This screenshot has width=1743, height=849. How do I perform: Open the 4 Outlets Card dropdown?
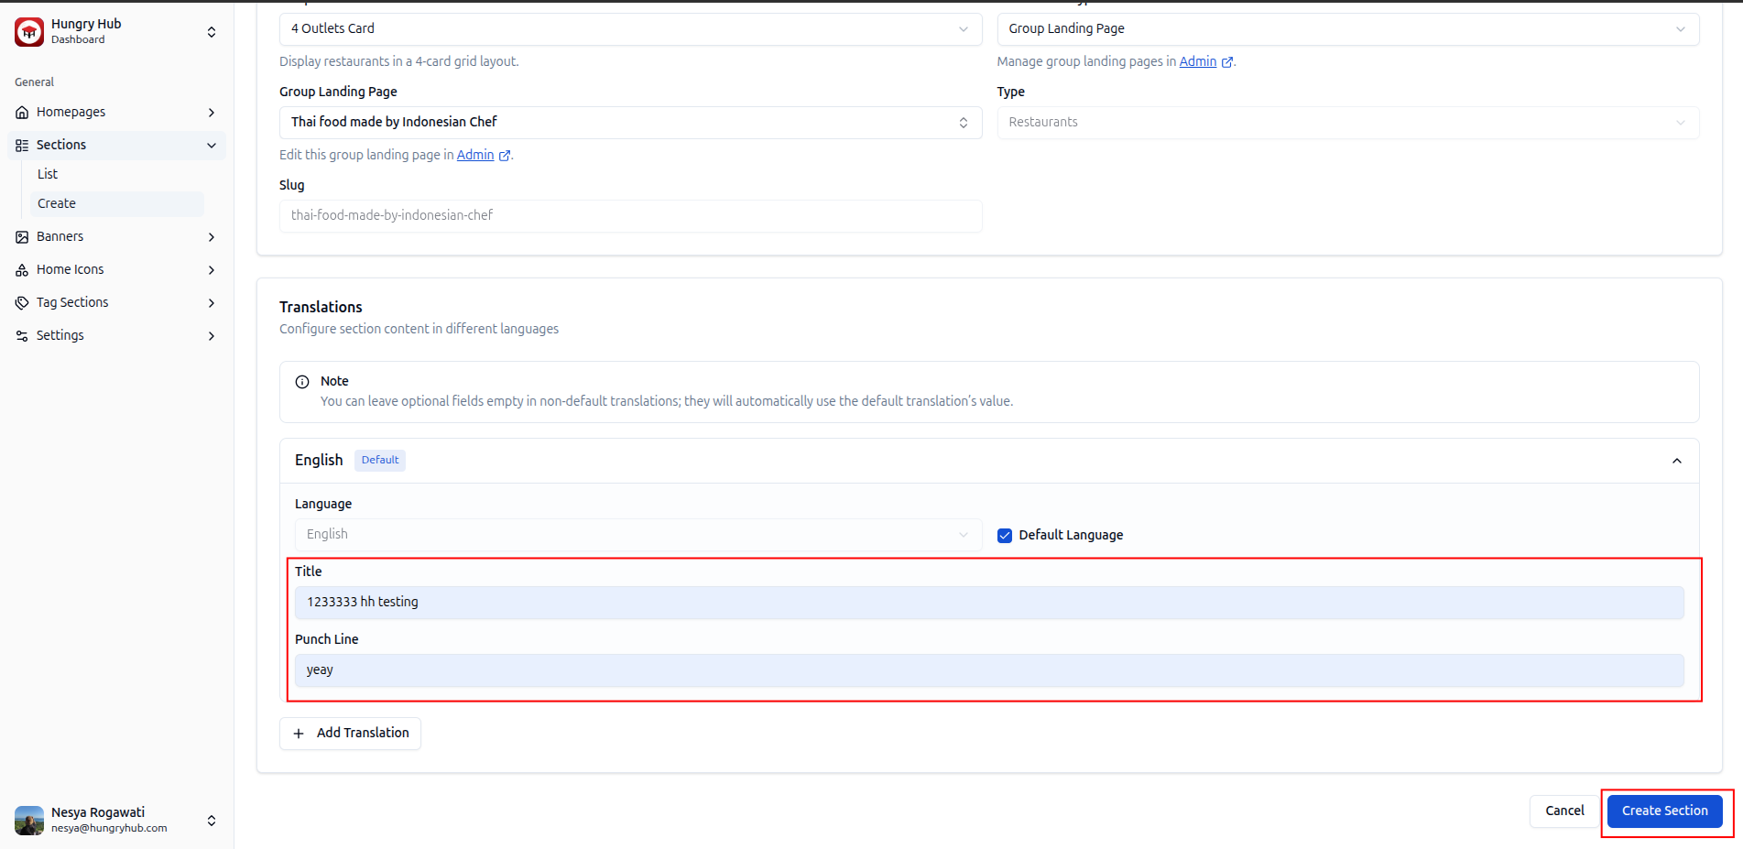pyautogui.click(x=630, y=29)
